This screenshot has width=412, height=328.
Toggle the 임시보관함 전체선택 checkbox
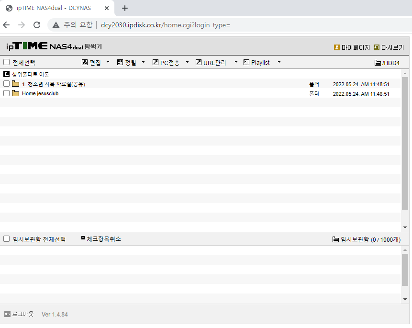[6, 239]
